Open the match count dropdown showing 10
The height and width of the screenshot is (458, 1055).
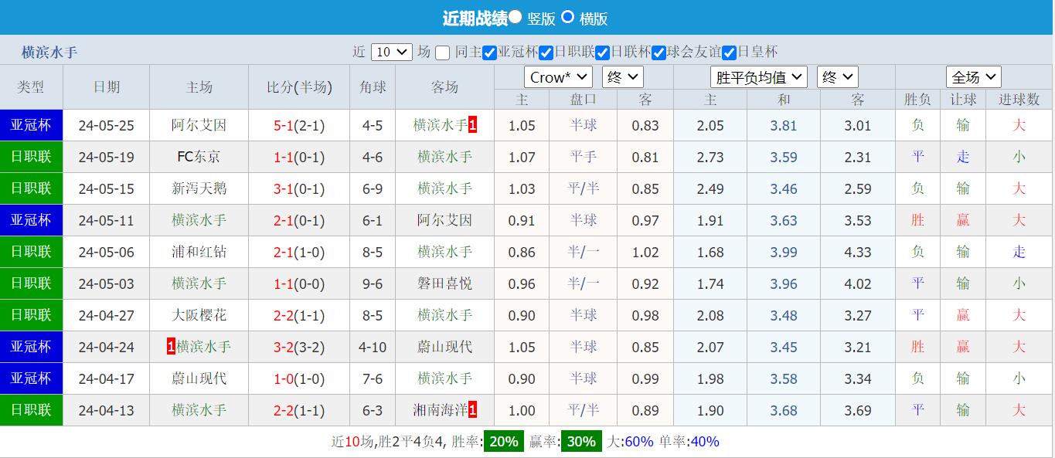point(391,53)
